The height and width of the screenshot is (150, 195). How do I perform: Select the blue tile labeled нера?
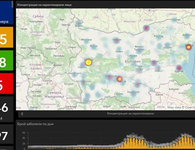[6, 13]
